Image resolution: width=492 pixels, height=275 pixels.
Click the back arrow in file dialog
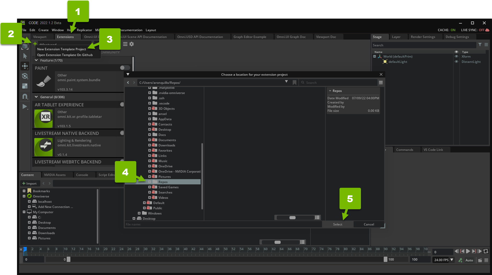(x=128, y=82)
